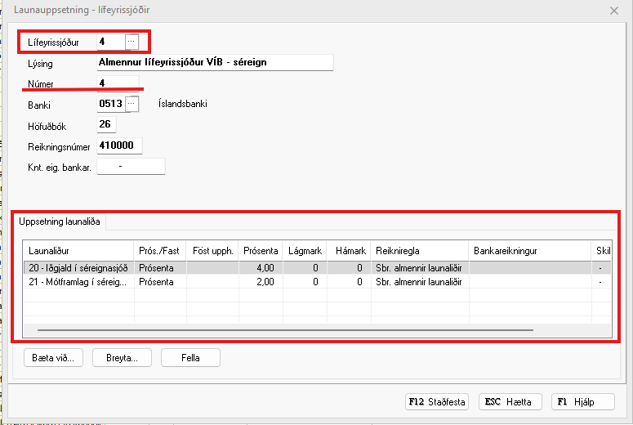The height and width of the screenshot is (425, 633).
Task: Close the Launauppsetning dialog window
Action: (614, 10)
